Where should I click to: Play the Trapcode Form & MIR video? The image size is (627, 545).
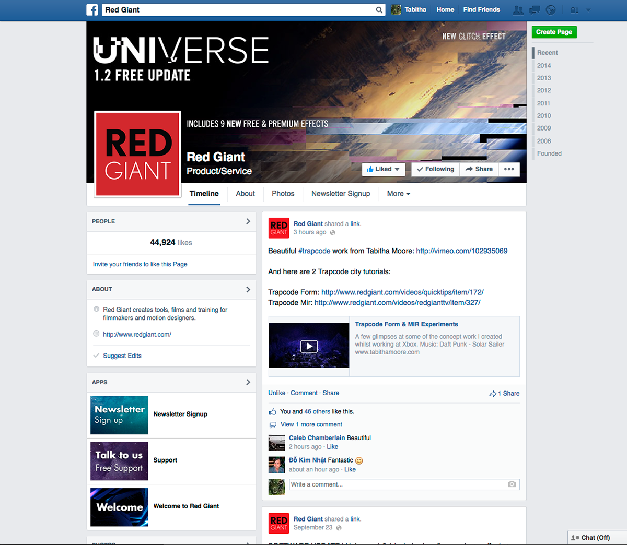309,346
